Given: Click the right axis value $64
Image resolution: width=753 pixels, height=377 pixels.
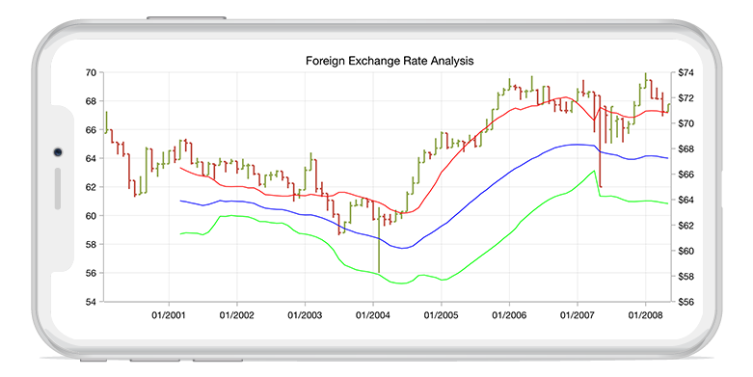Looking at the screenshot, I should pyautogui.click(x=686, y=201).
